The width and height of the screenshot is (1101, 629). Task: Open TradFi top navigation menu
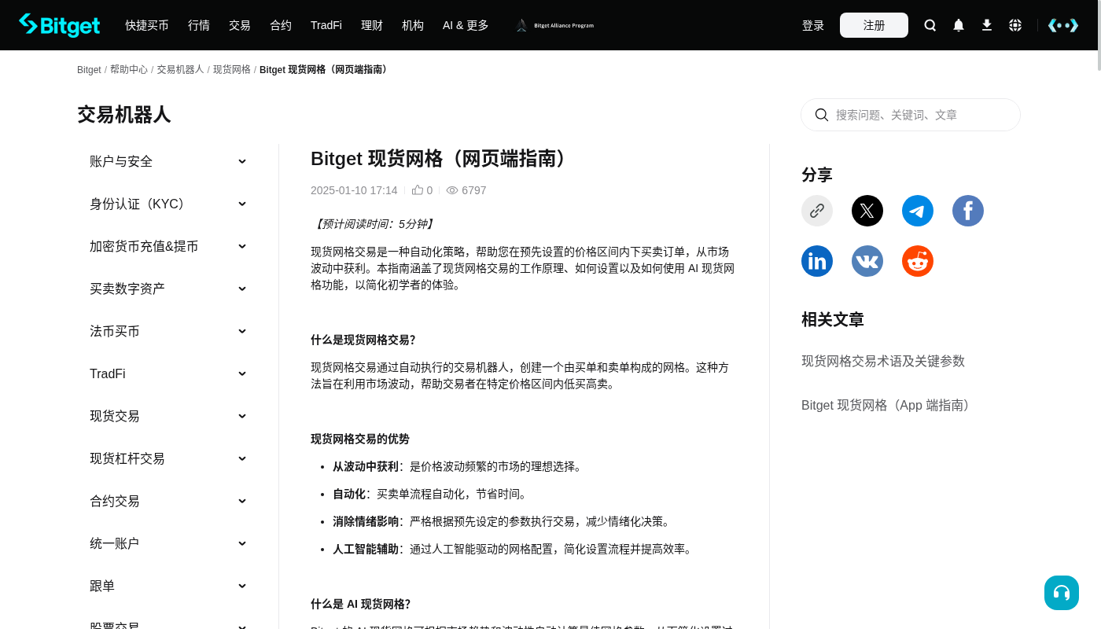point(326,25)
